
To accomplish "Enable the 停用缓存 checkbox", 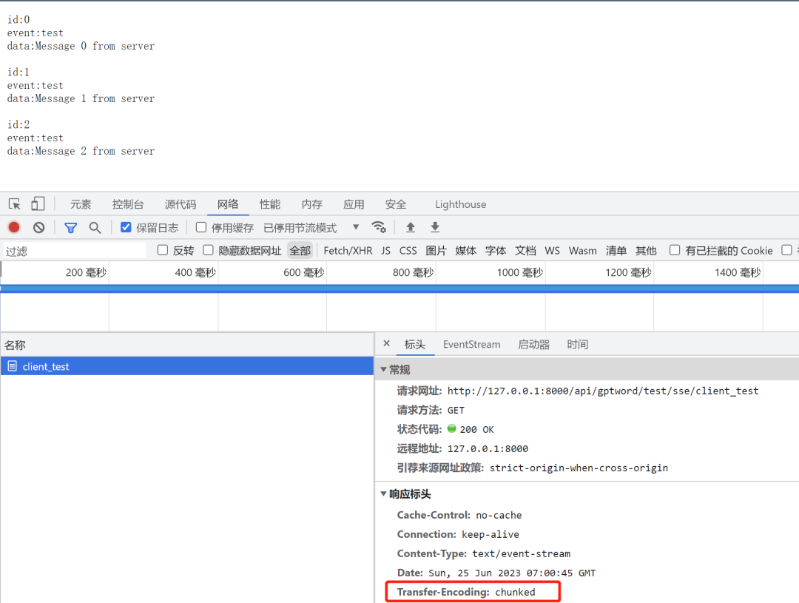I will coord(201,227).
